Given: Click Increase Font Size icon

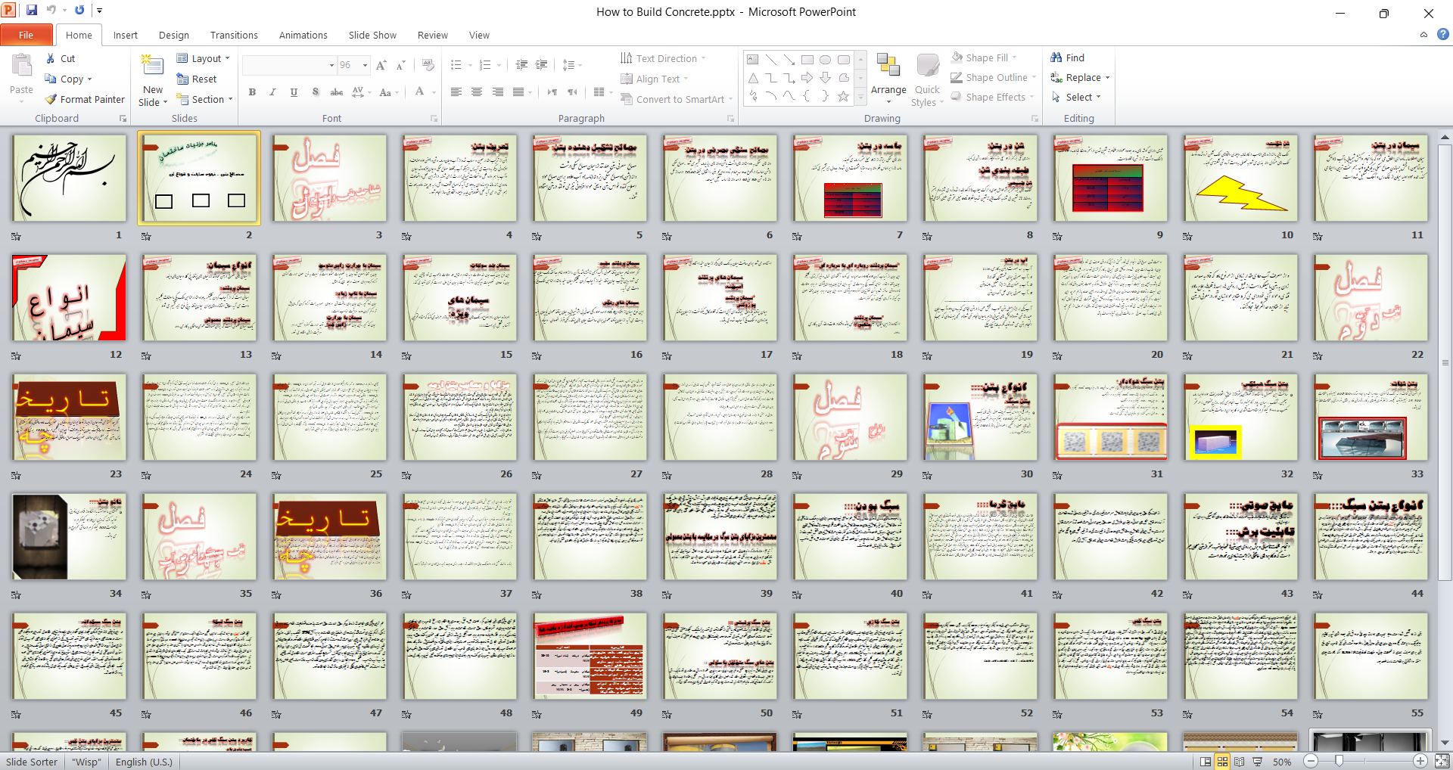Looking at the screenshot, I should pyautogui.click(x=381, y=65).
